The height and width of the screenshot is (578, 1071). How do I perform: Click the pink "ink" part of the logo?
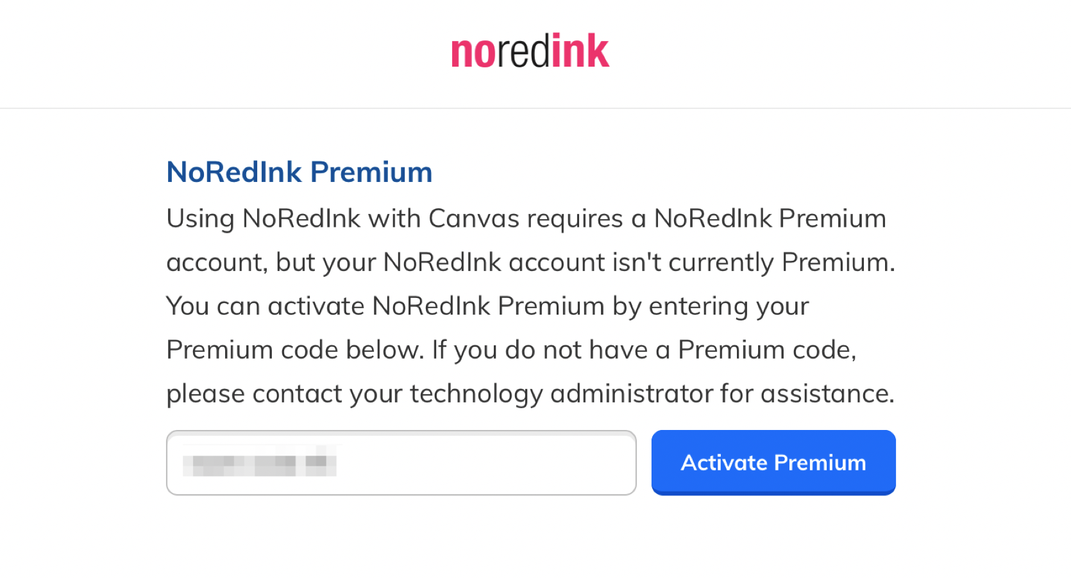[580, 51]
